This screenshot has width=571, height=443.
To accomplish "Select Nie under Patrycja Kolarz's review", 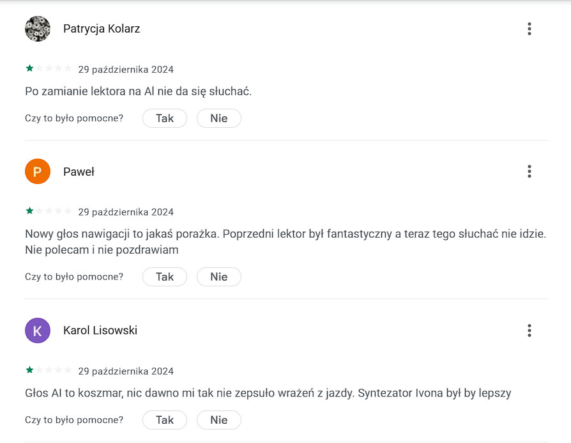I will pyautogui.click(x=219, y=118).
